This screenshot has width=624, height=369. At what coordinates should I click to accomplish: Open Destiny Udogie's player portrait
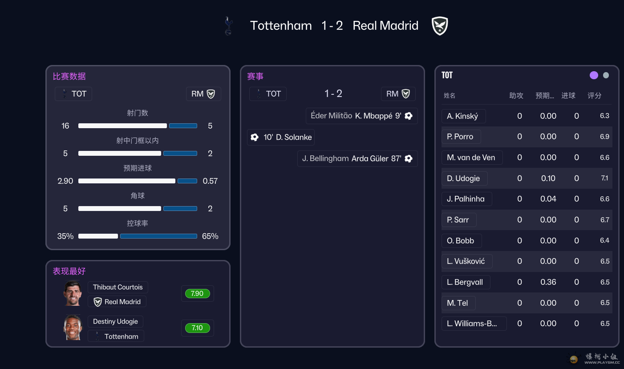tap(73, 328)
